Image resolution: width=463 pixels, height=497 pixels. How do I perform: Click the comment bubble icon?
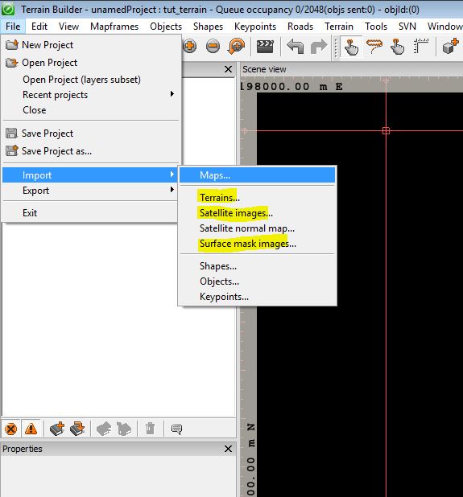point(176,429)
